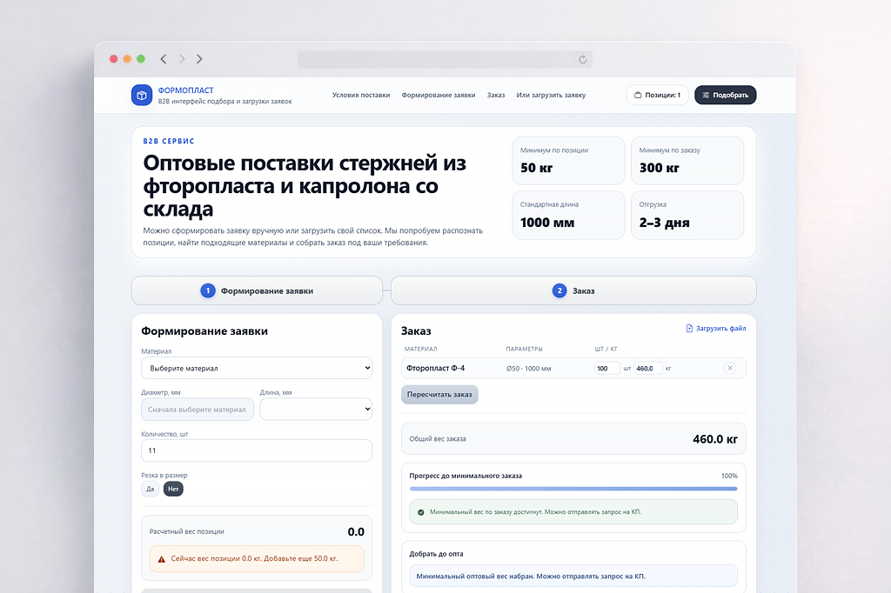
Task: Open the Выберите материал dropdown
Action: pos(257,368)
